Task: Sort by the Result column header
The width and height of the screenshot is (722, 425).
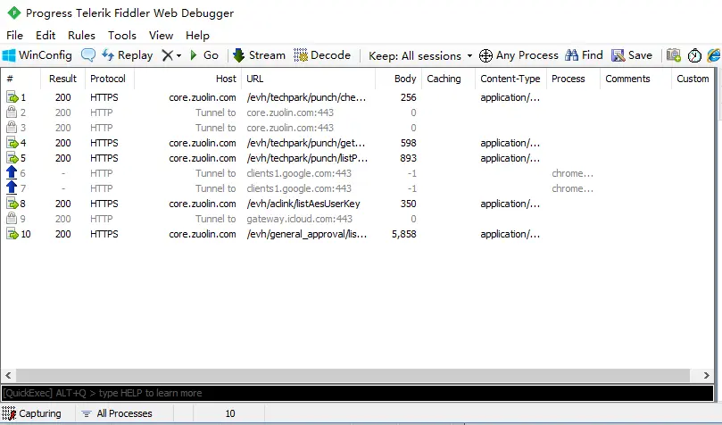Action: click(63, 79)
